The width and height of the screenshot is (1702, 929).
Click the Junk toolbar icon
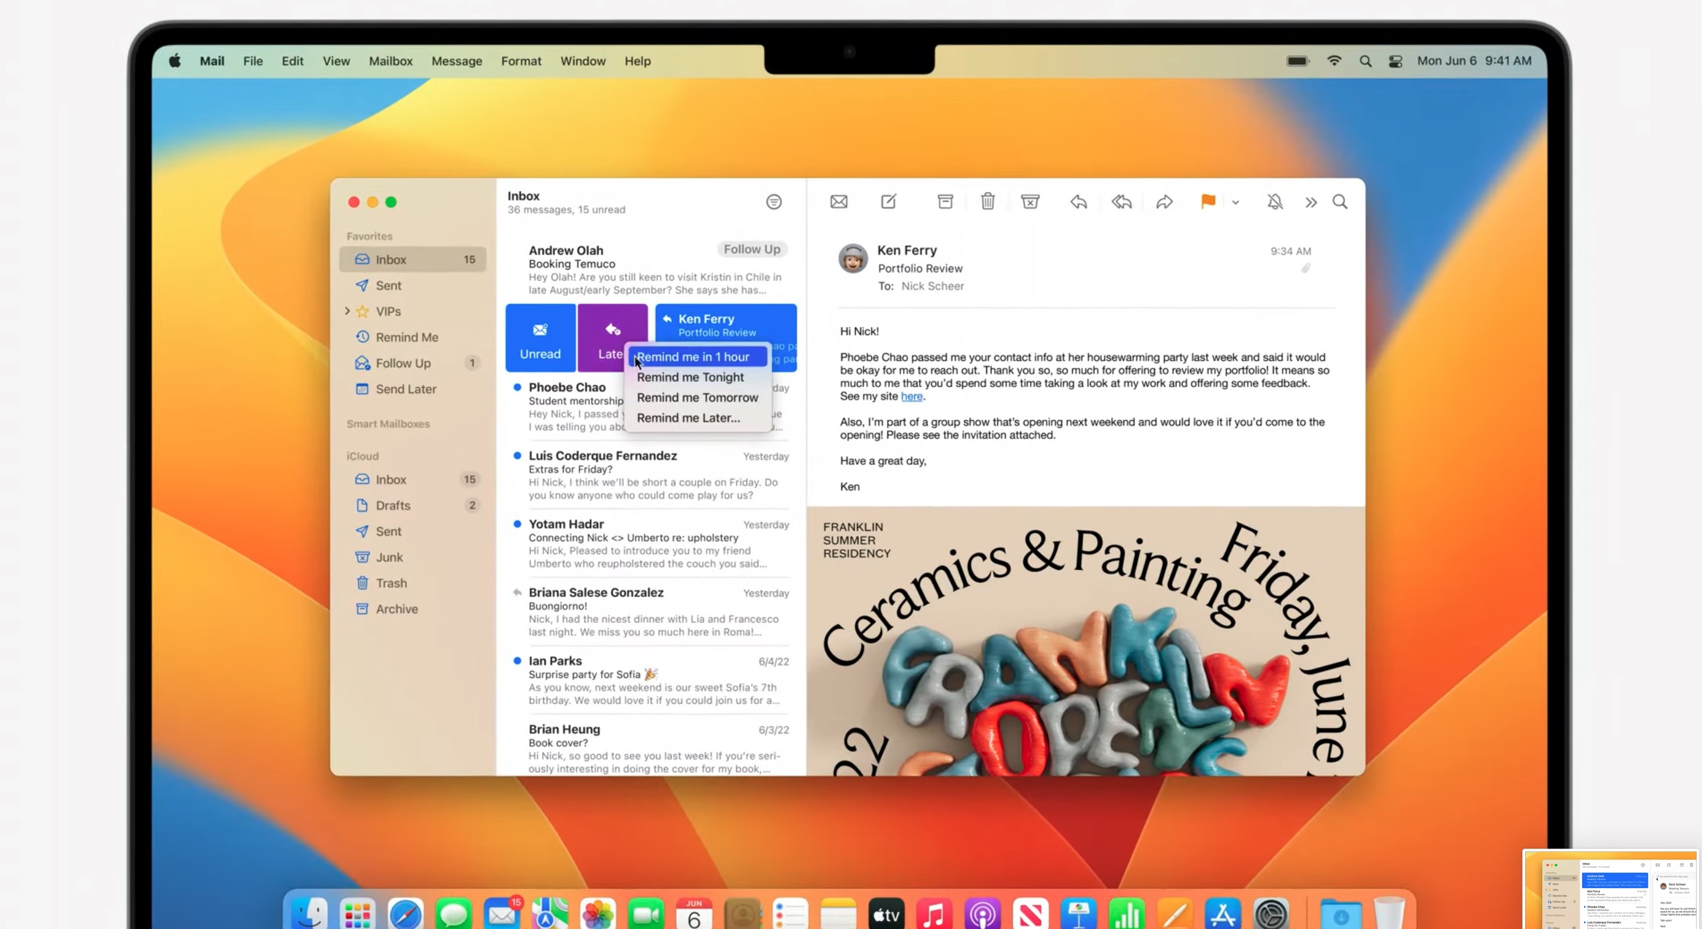pyautogui.click(x=1030, y=202)
